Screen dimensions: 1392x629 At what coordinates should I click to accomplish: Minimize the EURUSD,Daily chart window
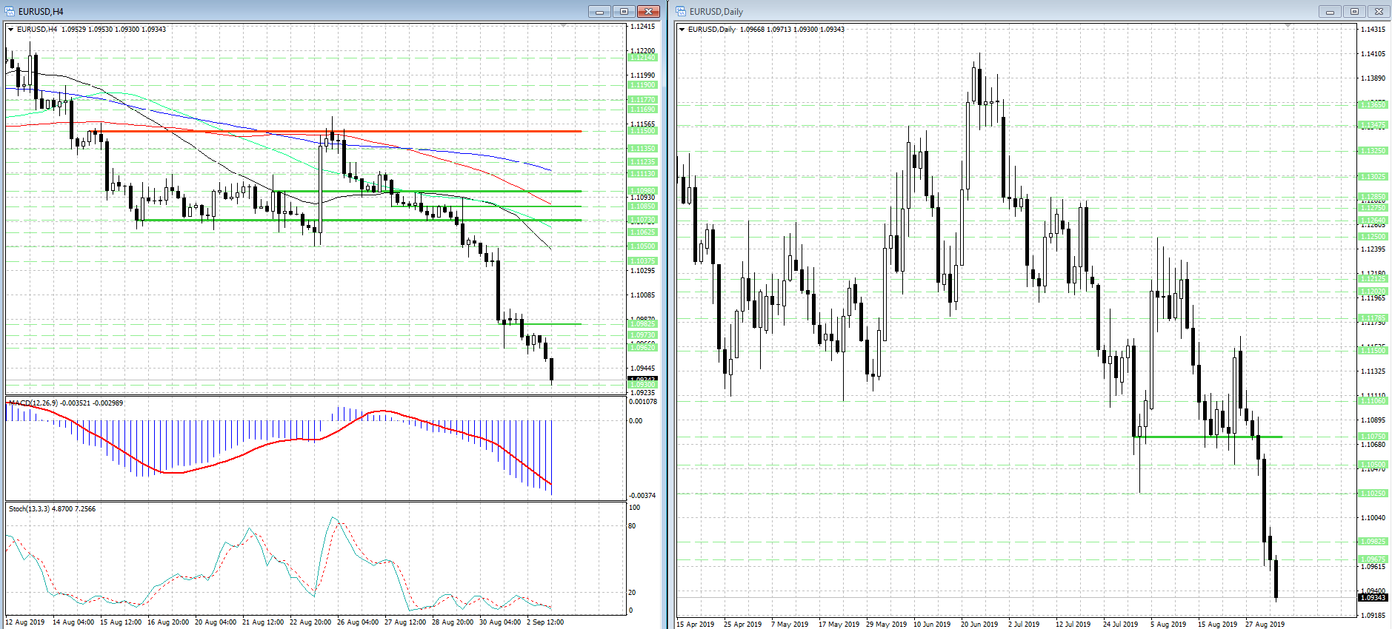[x=1330, y=11]
